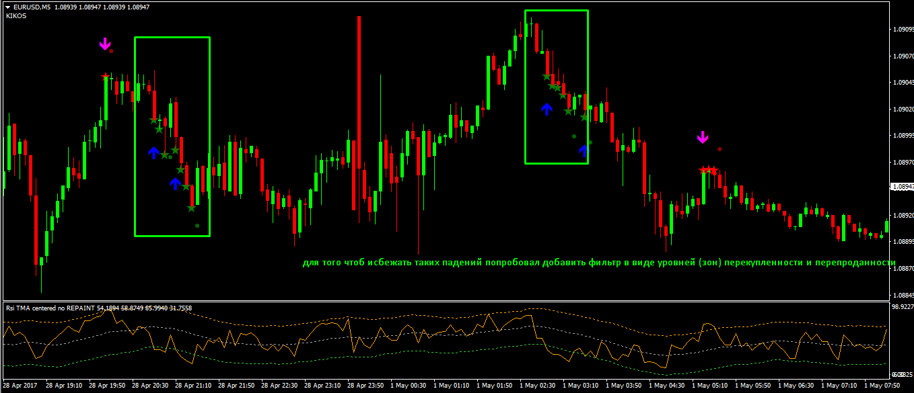Click the upper blue up arrow in the left green rectangle
This screenshot has width=914, height=393.
click(153, 152)
